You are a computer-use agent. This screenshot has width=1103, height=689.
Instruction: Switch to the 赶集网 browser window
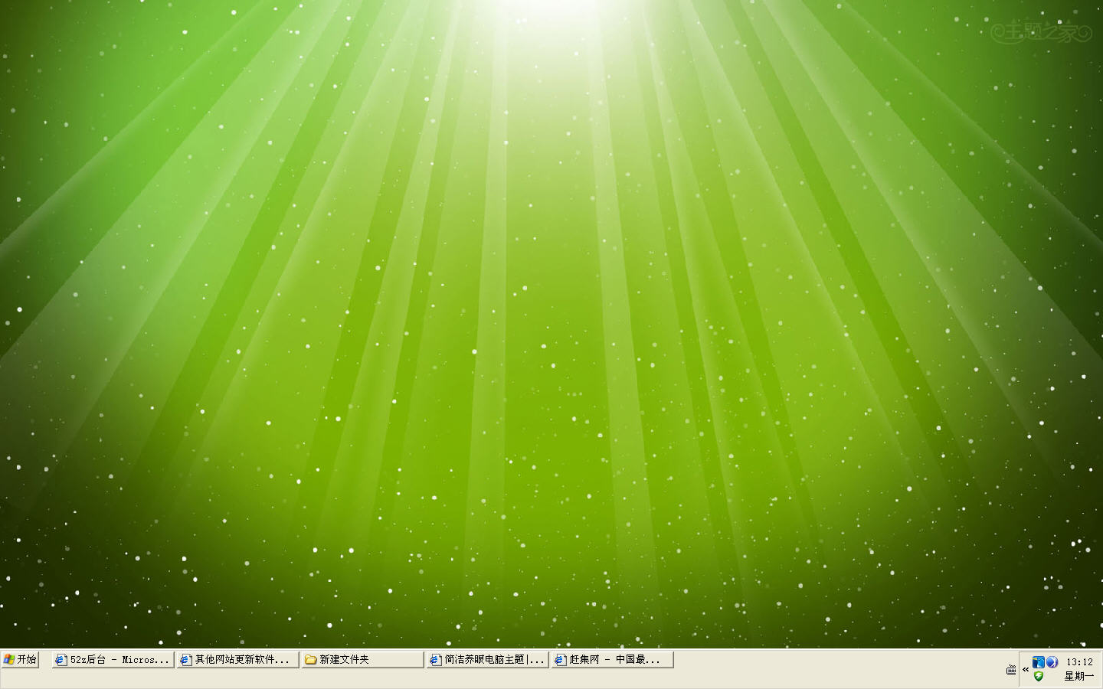tap(612, 659)
